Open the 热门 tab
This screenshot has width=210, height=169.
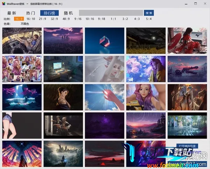pyautogui.click(x=31, y=13)
